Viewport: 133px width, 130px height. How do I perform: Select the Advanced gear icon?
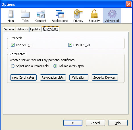tap(112, 14)
